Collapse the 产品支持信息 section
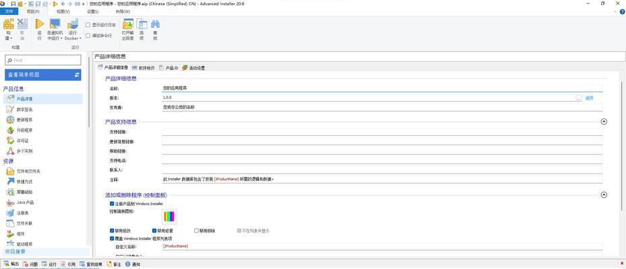Image resolution: width=626 pixels, height=269 pixels. [x=604, y=122]
